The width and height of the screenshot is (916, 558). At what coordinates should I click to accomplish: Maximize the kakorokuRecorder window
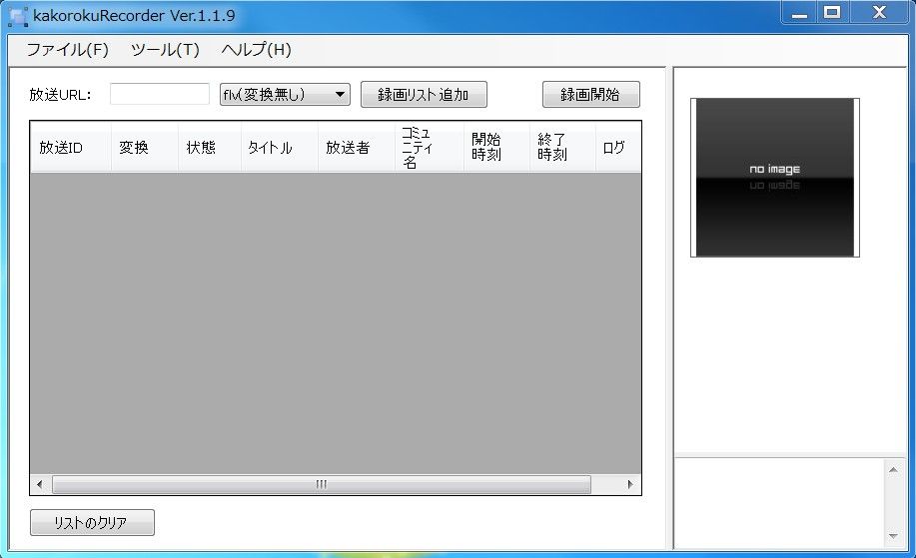(x=832, y=13)
